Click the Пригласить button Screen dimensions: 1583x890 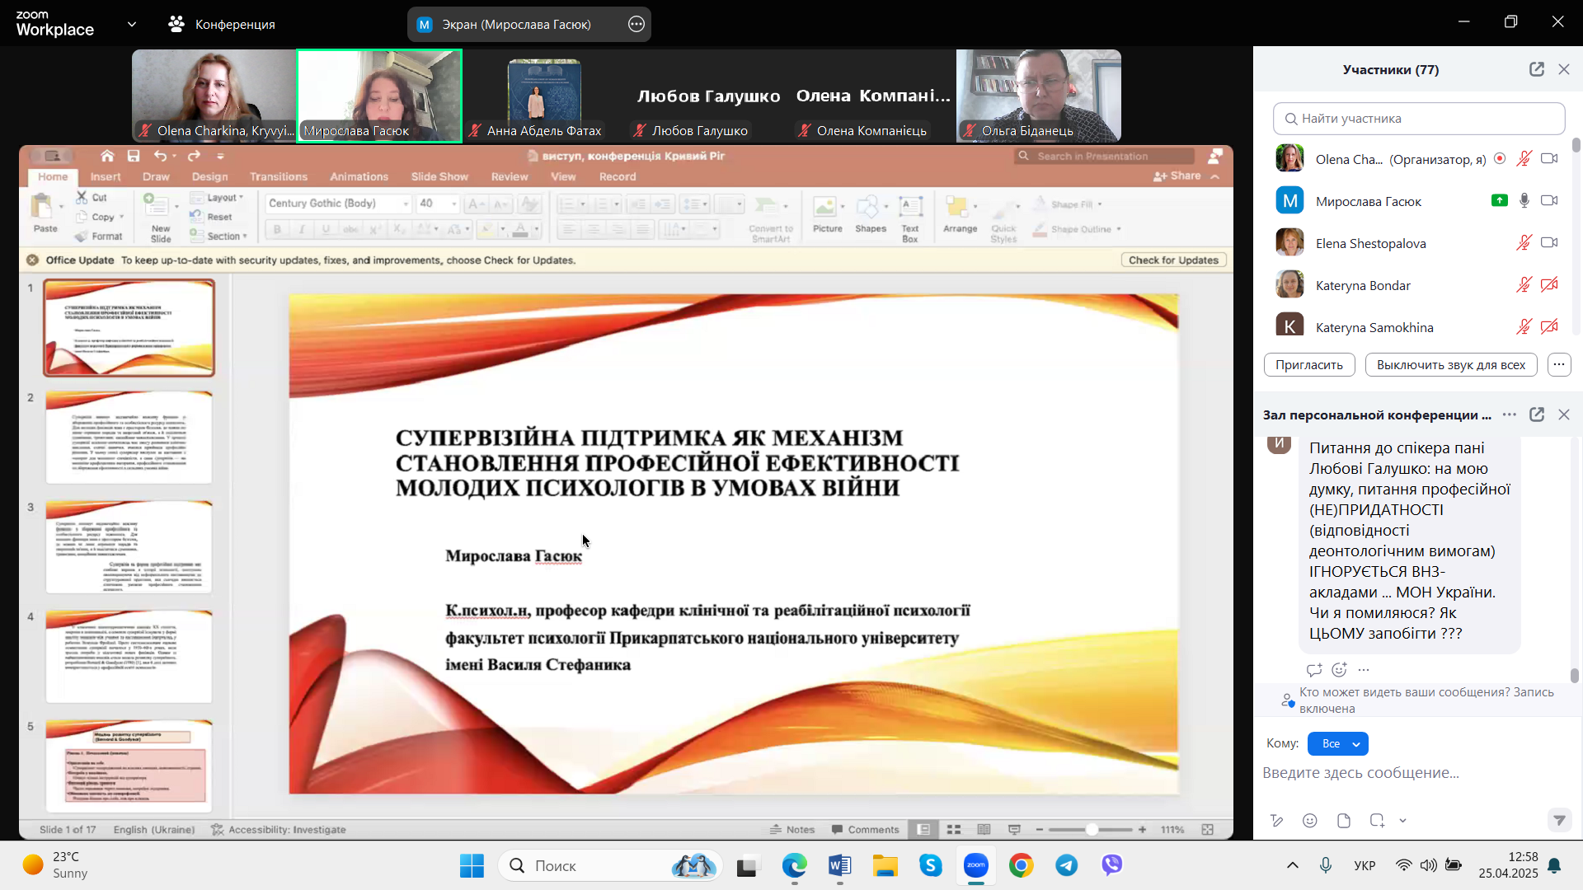coord(1308,364)
